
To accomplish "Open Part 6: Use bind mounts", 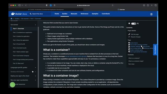I will 20,48.
